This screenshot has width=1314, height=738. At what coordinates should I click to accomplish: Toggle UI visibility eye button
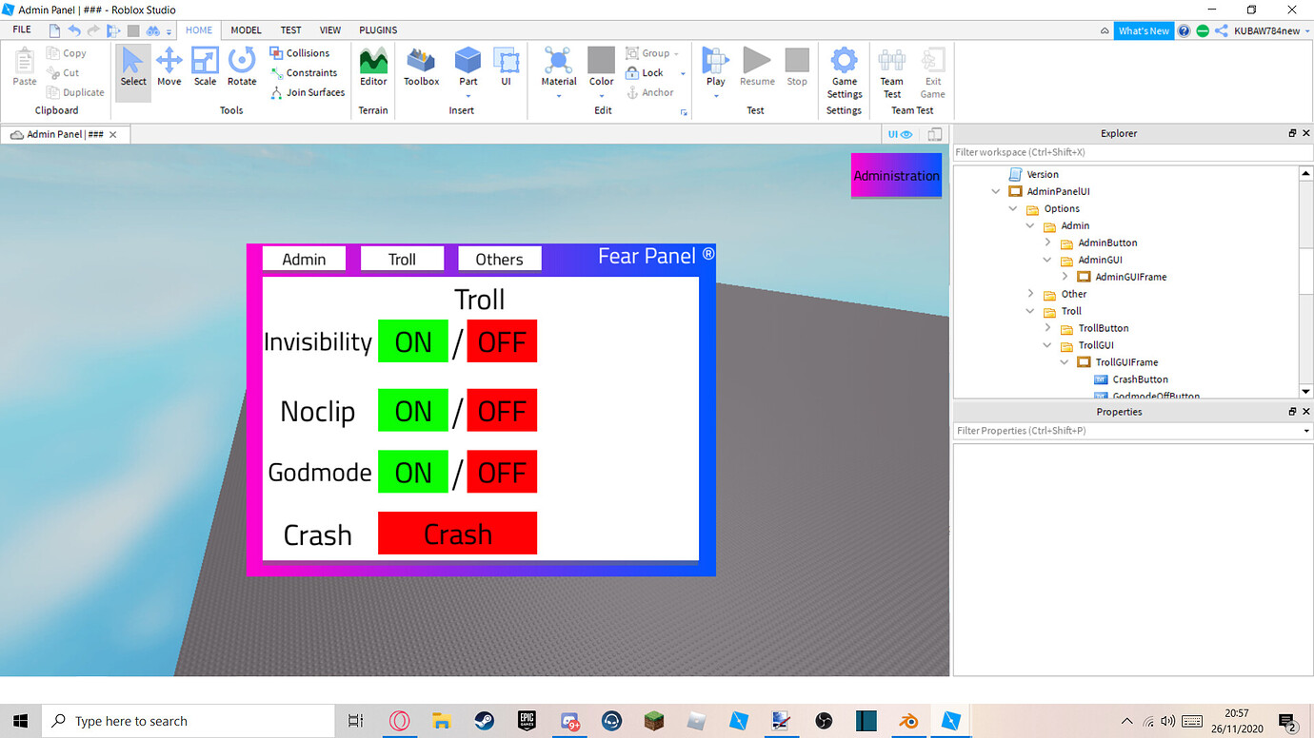(x=900, y=134)
